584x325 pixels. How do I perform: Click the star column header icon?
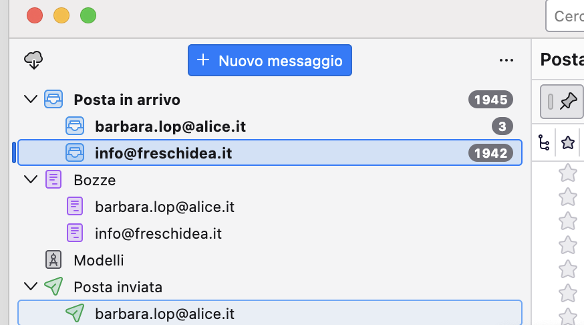click(568, 142)
